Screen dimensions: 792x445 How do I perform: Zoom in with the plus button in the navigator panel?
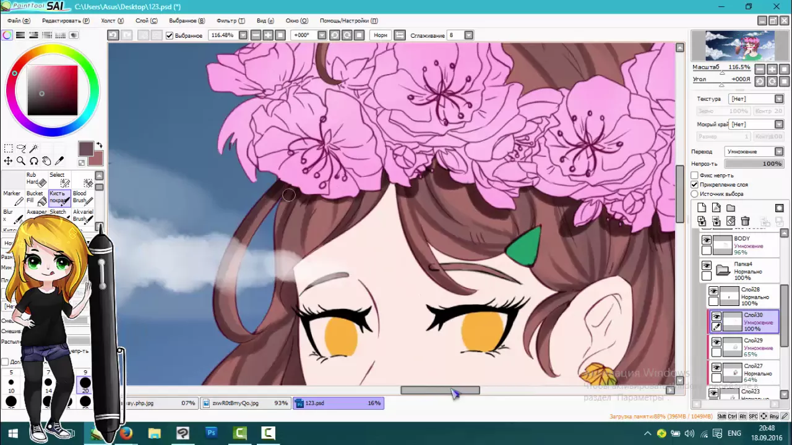click(772, 69)
